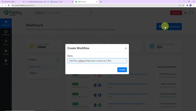The width and height of the screenshot is (196, 111).
Task: Click the red Upgrade button
Action: click(x=176, y=13)
